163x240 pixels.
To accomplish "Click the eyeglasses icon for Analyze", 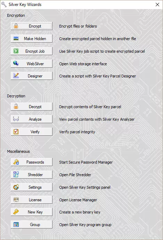I will (x=16, y=119).
